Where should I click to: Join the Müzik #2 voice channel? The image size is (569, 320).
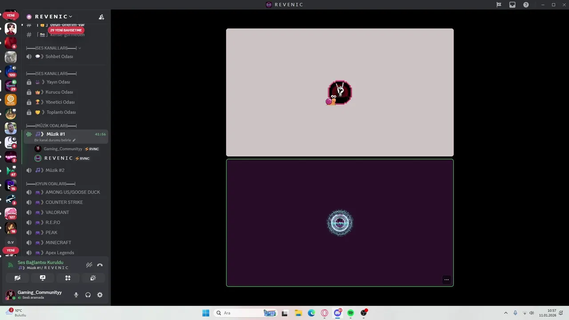(65, 170)
